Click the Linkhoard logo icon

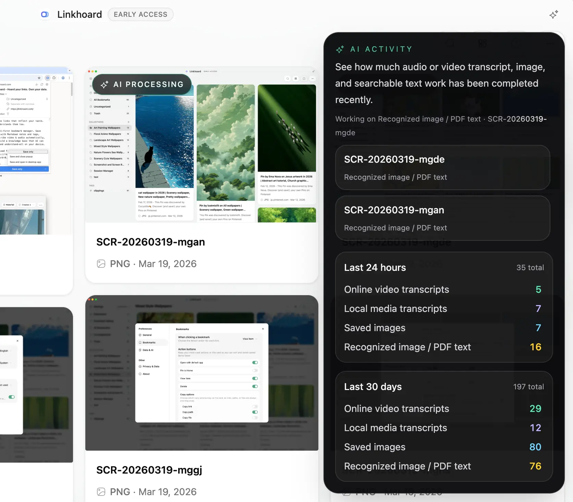(x=45, y=14)
